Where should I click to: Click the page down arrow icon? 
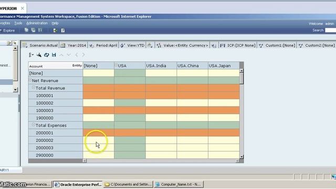pyautogui.click(x=69, y=55)
